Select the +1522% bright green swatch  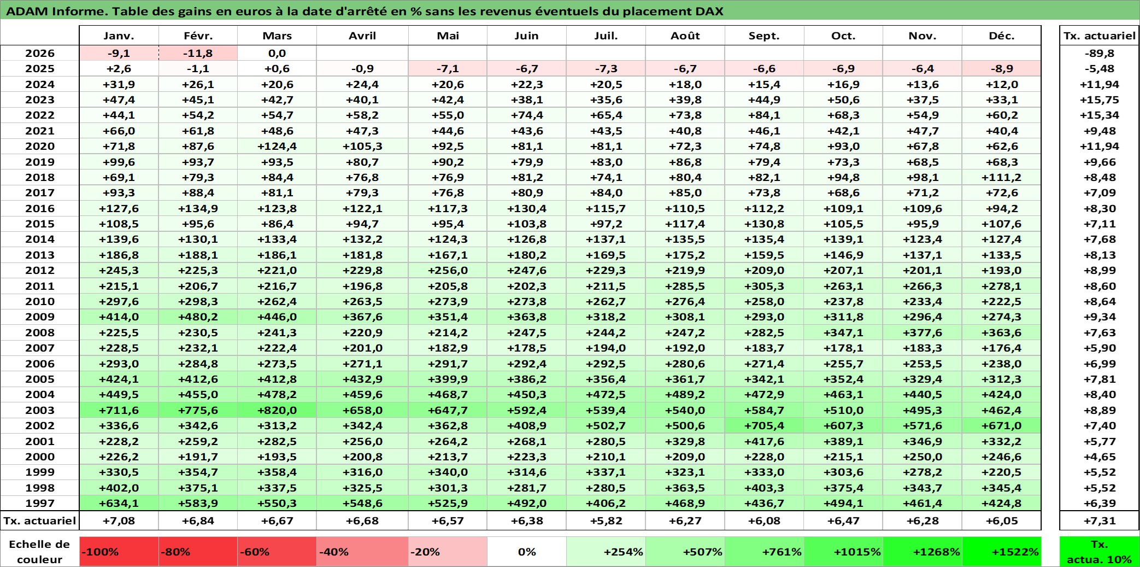[x=1002, y=552]
